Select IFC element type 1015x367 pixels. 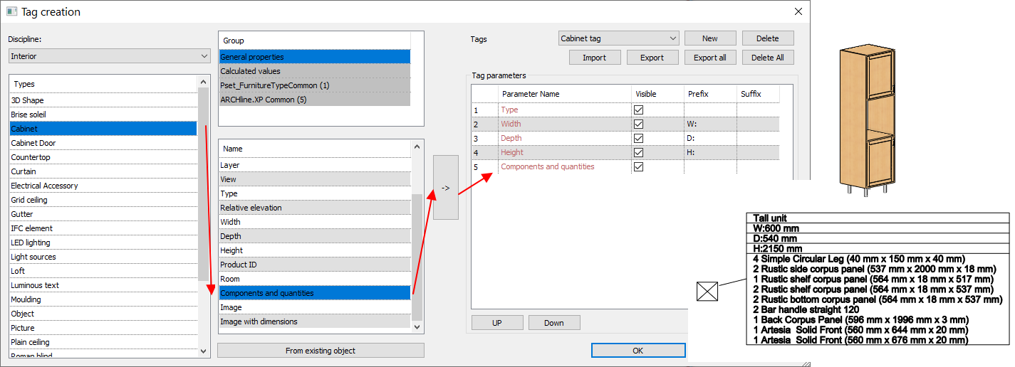tap(103, 228)
